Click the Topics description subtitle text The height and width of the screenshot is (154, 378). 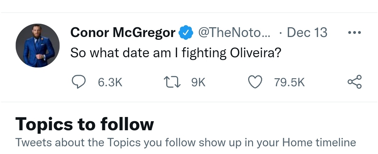(185, 143)
